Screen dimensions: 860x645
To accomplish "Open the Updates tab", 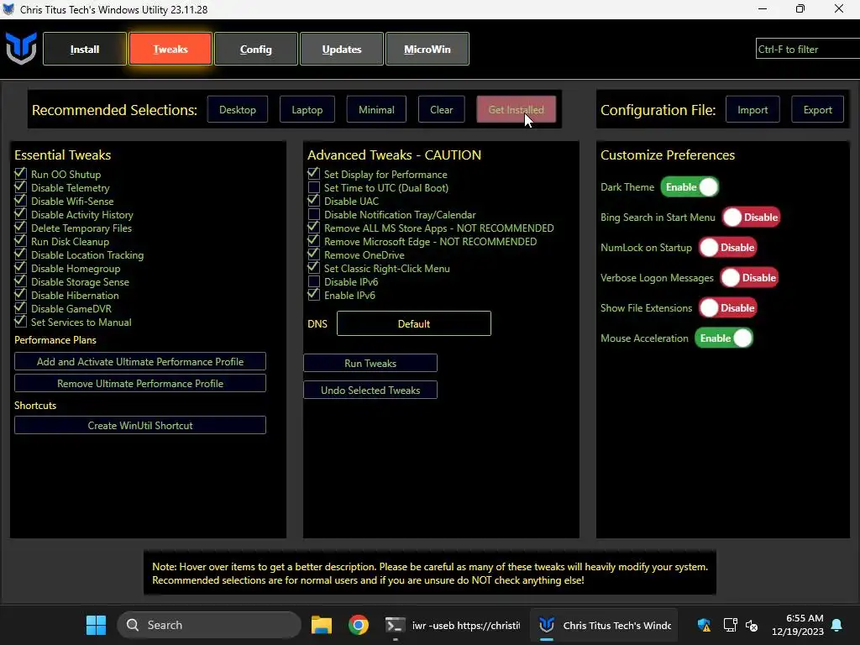I will pyautogui.click(x=341, y=49).
